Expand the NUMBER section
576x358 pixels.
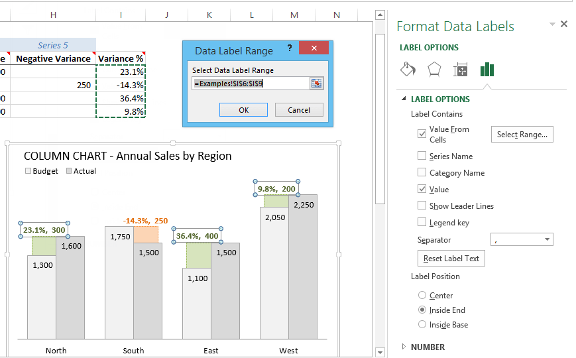pyautogui.click(x=404, y=346)
